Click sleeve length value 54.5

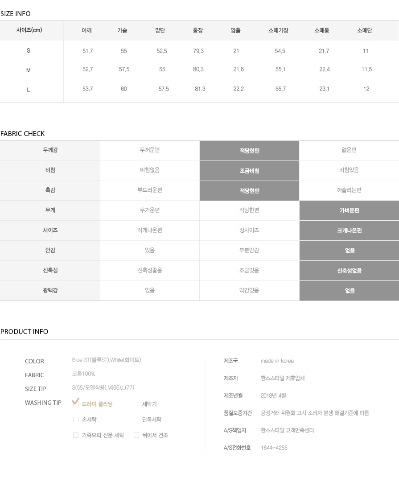click(280, 51)
